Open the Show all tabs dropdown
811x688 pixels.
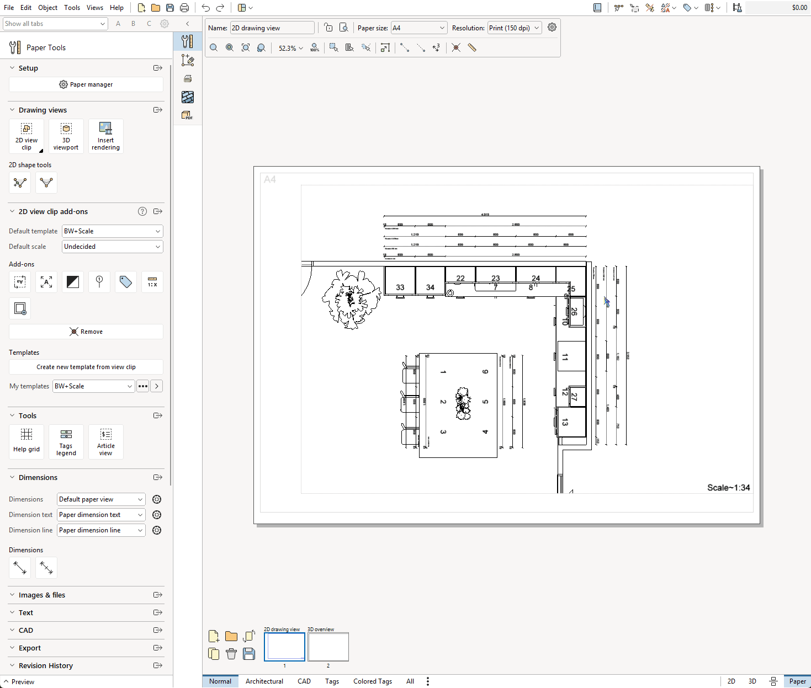[x=55, y=24]
